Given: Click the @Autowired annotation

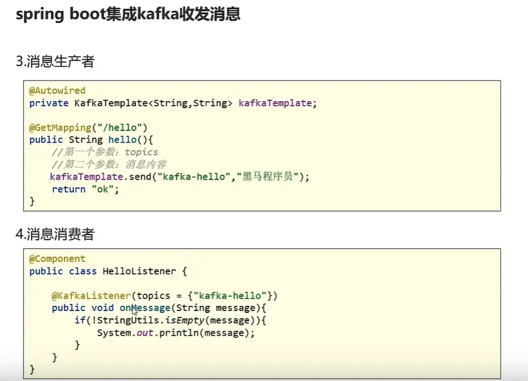Looking at the screenshot, I should [x=57, y=91].
